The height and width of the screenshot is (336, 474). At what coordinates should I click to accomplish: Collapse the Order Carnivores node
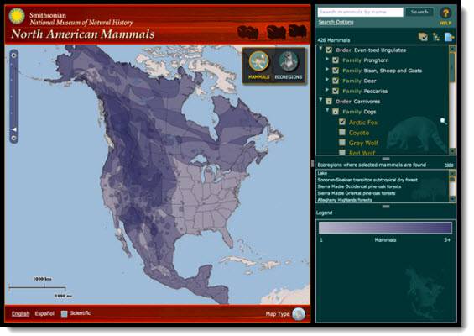pyautogui.click(x=320, y=100)
